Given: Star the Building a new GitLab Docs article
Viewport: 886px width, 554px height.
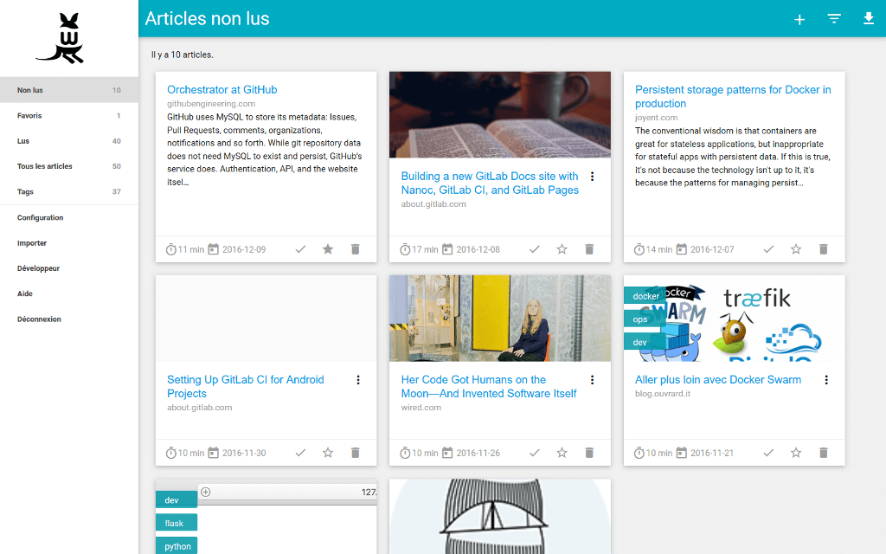Looking at the screenshot, I should 562,249.
